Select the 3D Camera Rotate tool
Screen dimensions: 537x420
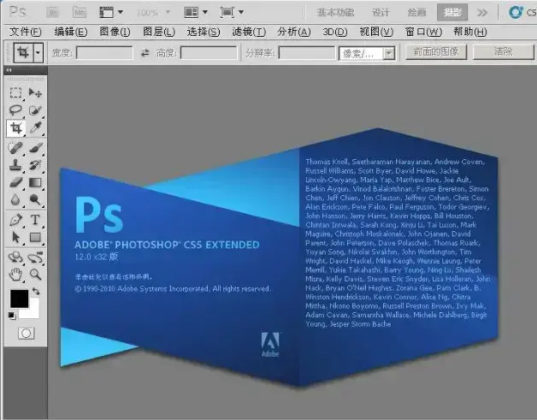point(35,257)
